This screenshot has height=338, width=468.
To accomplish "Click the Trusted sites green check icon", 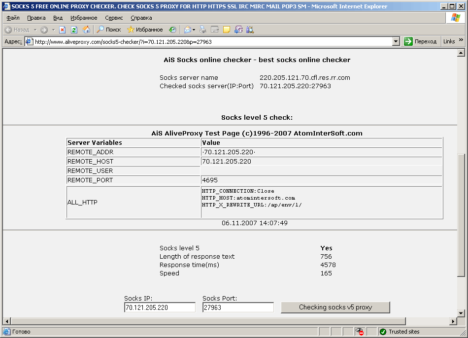I will pos(383,332).
